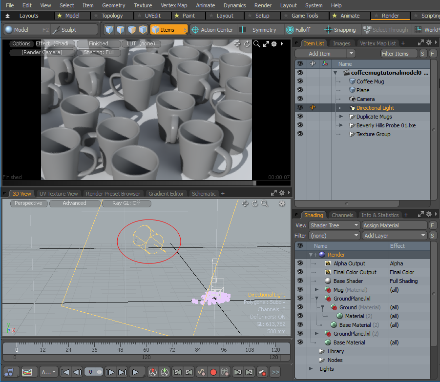Toggle visibility of Base Shader layer
Screen dimensions: 440x382
pos(300,281)
